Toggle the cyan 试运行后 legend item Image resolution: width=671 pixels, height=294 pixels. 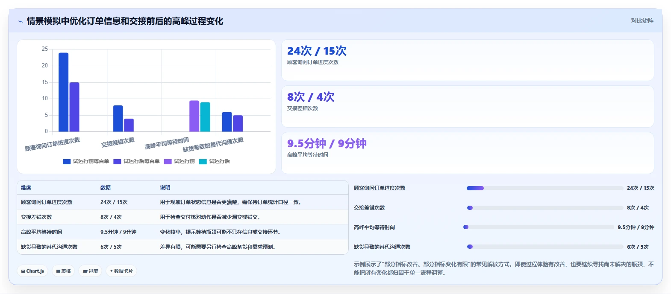[215, 161]
